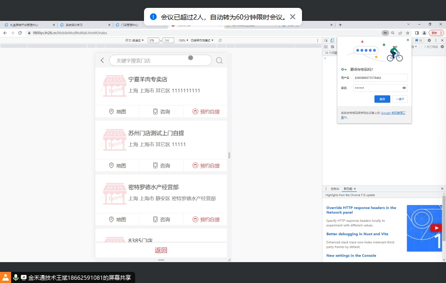Image resolution: width=446 pixels, height=283 pixels.
Task: Click the search magnifier icon beside store search
Action: coord(219,60)
